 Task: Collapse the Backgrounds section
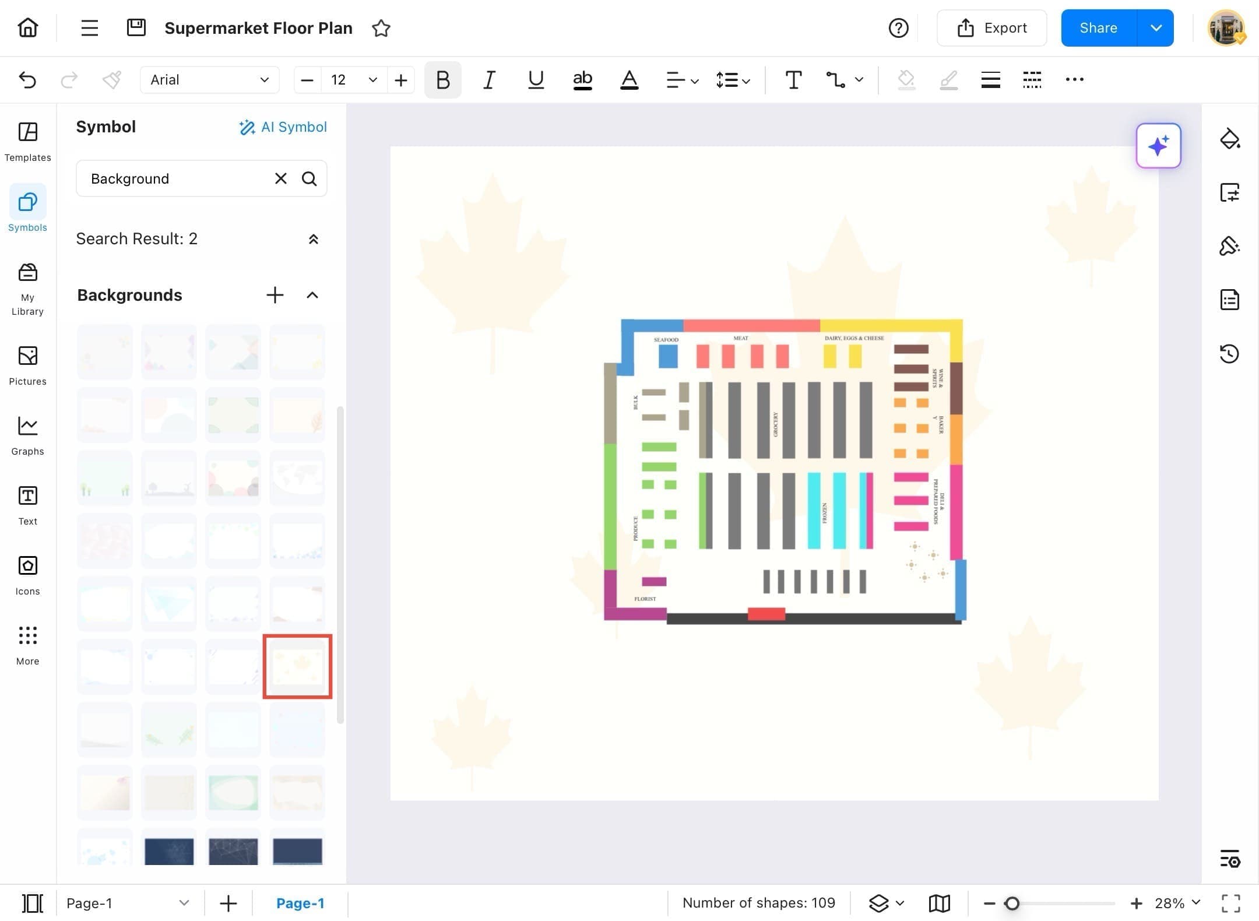(312, 295)
